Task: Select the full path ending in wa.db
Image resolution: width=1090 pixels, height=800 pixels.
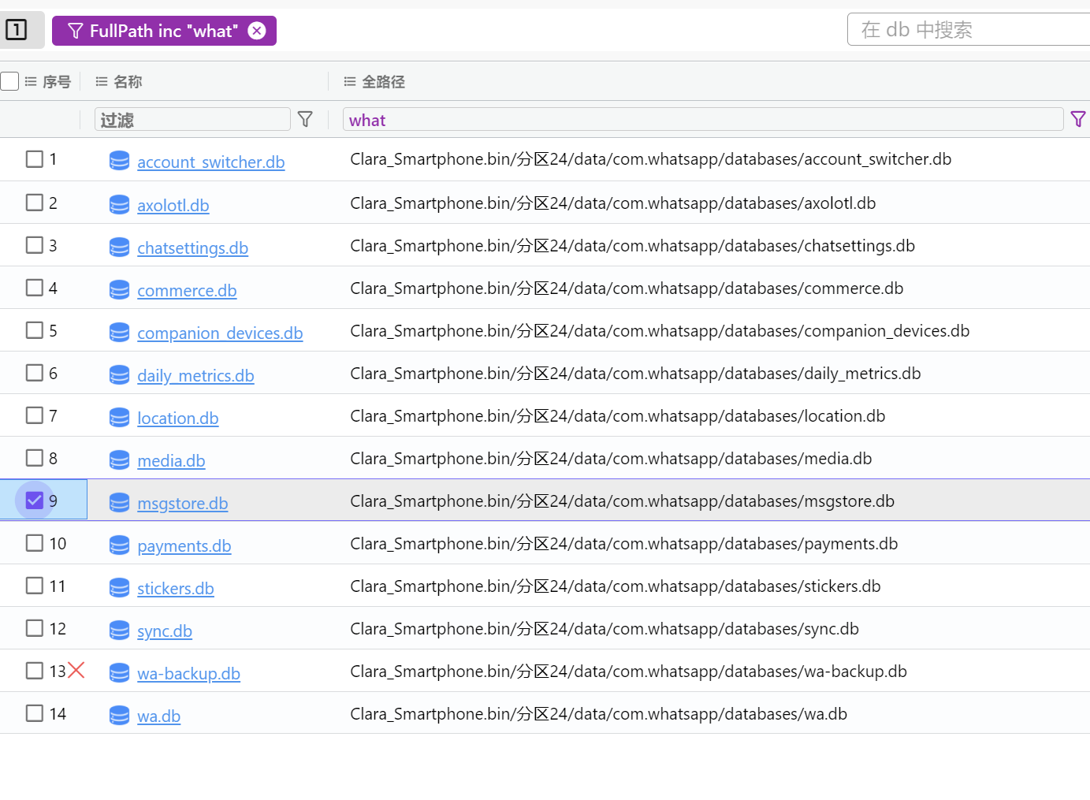Action: pyautogui.click(x=599, y=714)
